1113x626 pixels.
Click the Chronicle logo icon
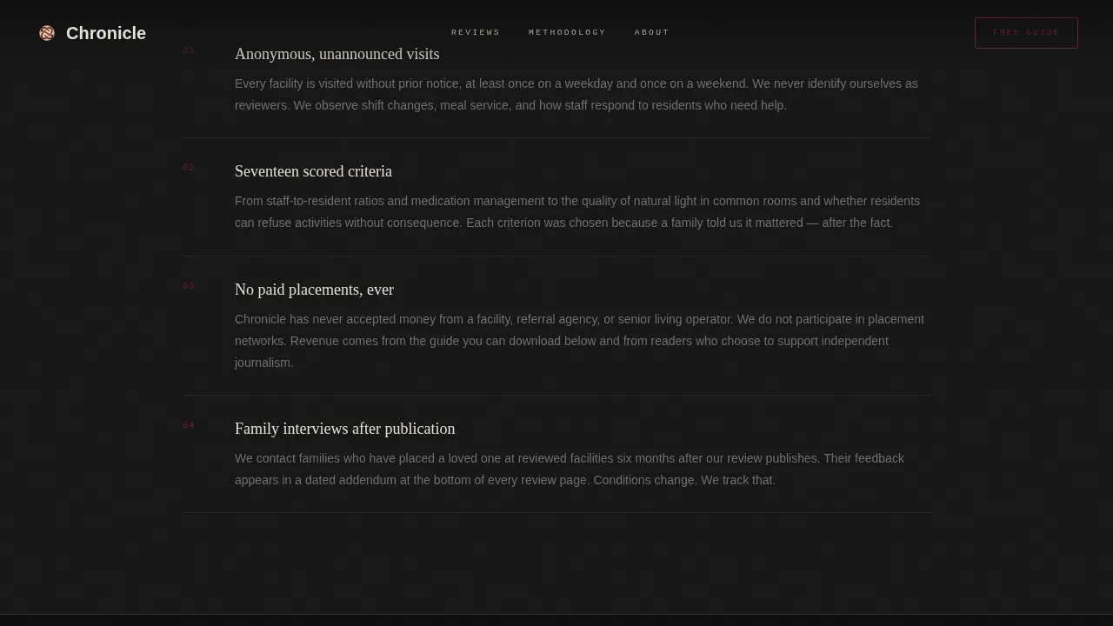click(x=47, y=33)
